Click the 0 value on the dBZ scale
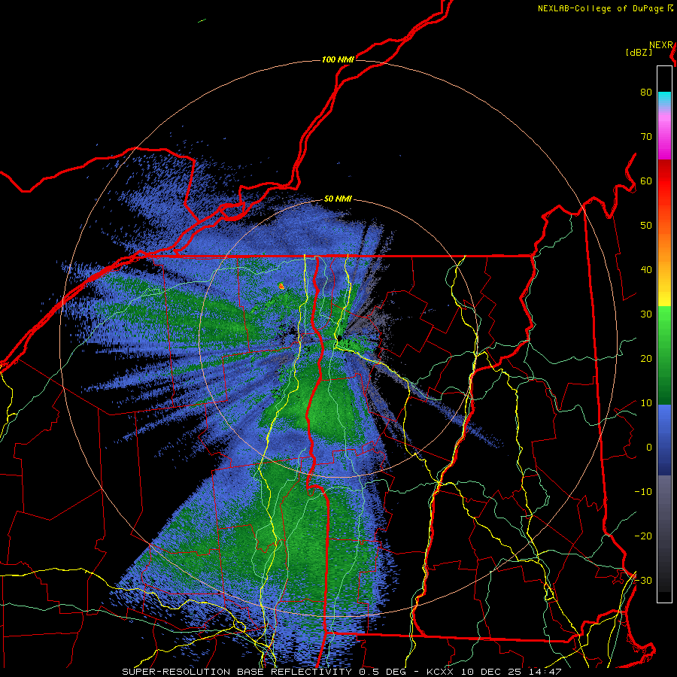The height and width of the screenshot is (677, 677). 649,448
